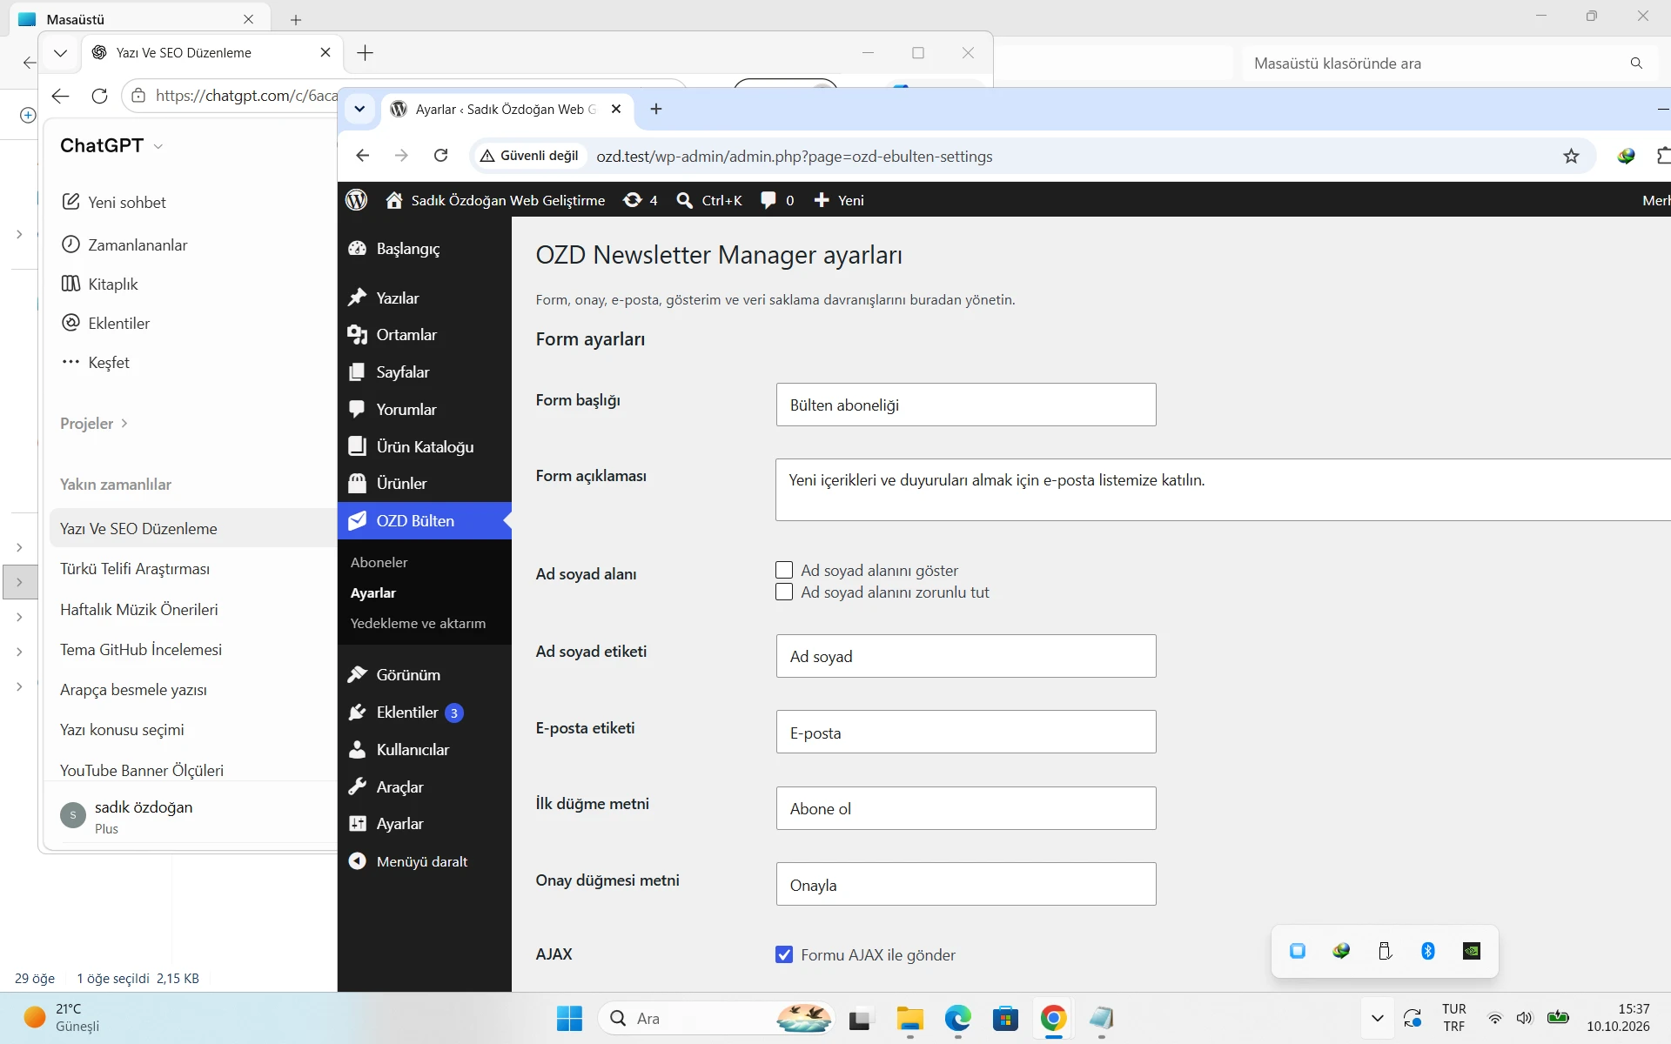Click the Onay düğmesi metni field

[x=966, y=884]
